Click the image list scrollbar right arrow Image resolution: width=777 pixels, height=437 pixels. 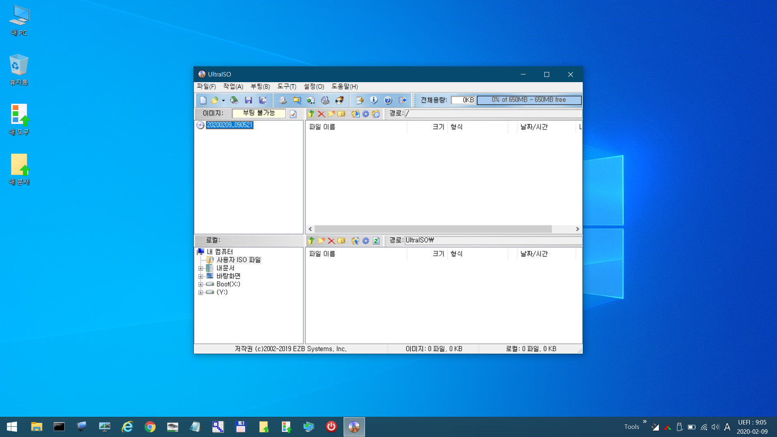(577, 229)
